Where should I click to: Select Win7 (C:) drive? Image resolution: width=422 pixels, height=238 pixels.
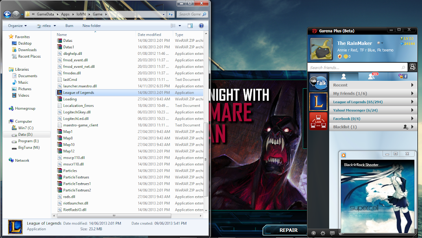coord(26,128)
